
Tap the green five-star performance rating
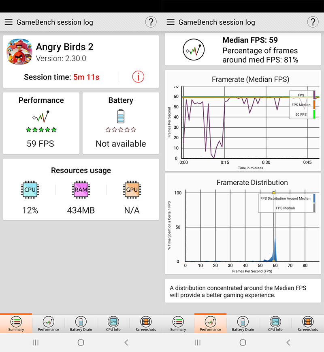[41, 130]
